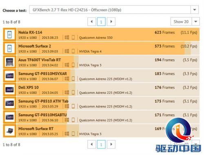Go to next page using top arrow
Image resolution: width=204 pixels, height=155 pixels.
(111, 22)
